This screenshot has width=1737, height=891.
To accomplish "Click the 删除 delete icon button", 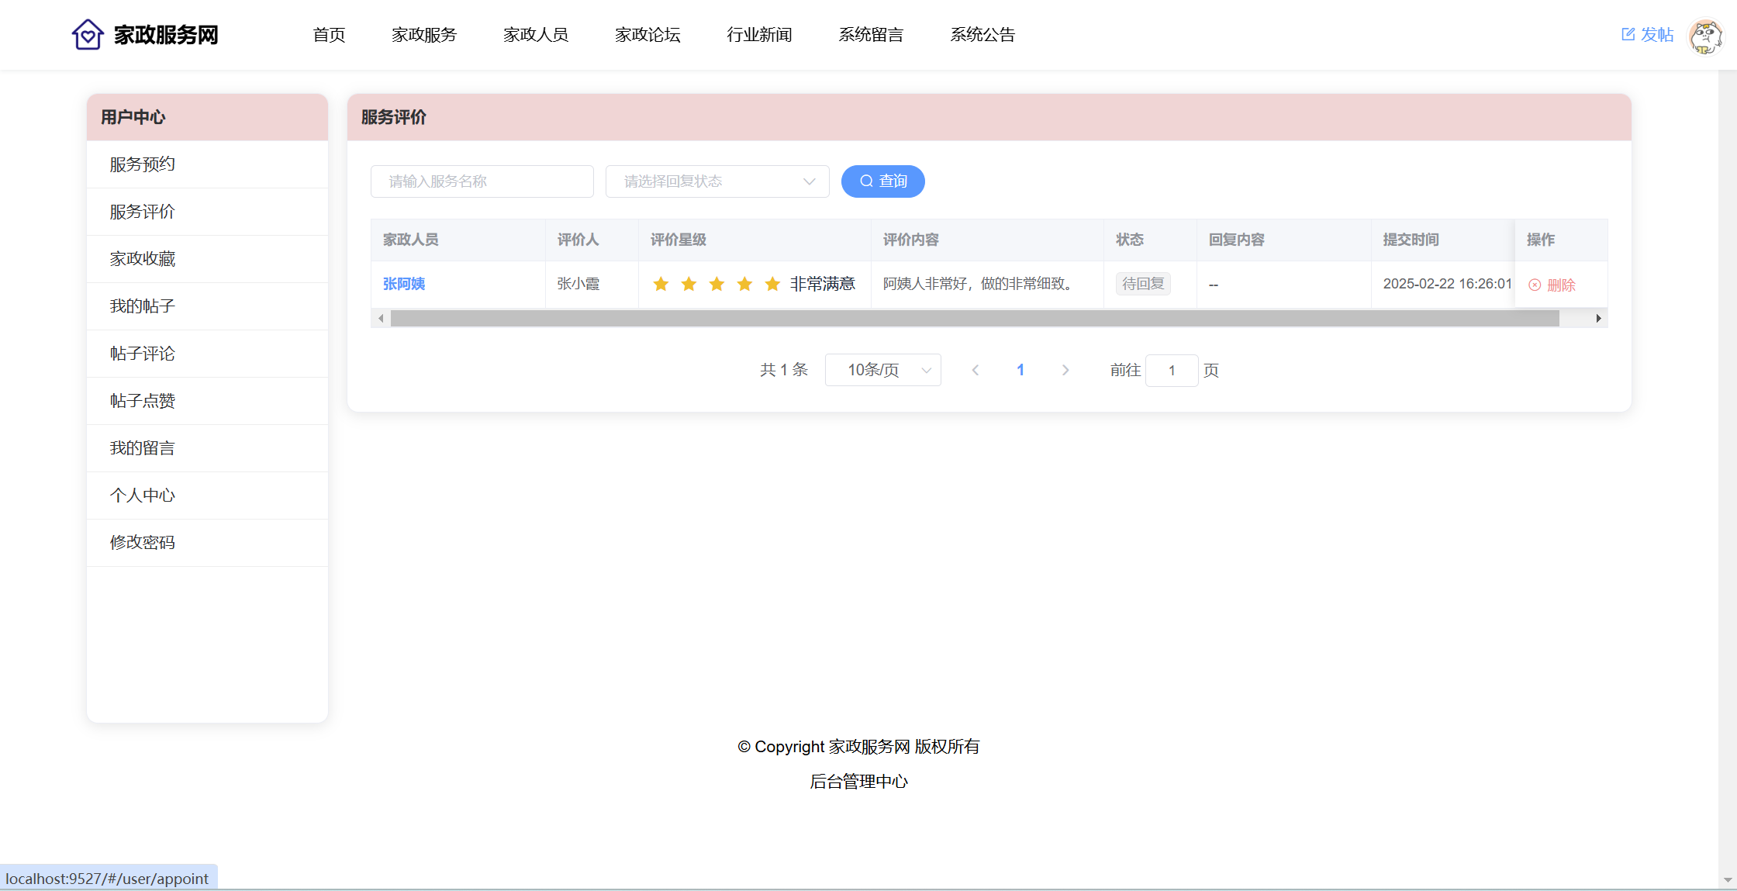I will click(x=1552, y=285).
